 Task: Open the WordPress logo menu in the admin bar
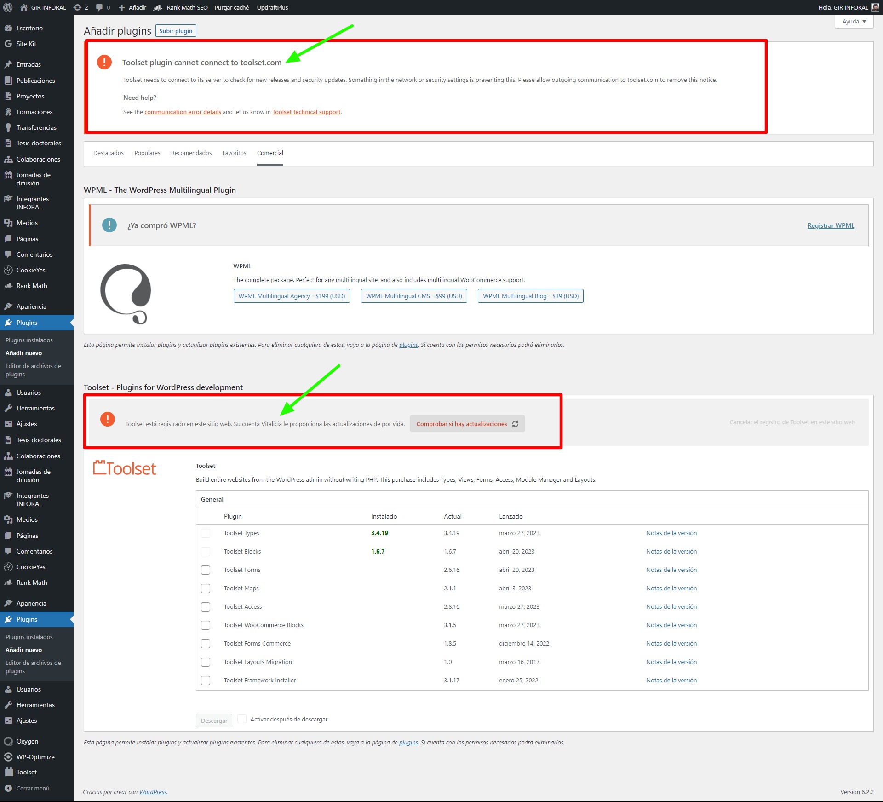pos(8,7)
